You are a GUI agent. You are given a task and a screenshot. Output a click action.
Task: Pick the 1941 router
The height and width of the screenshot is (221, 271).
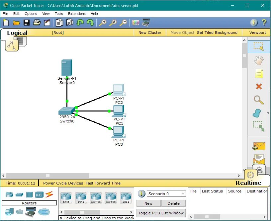pyautogui.click(x=81, y=198)
